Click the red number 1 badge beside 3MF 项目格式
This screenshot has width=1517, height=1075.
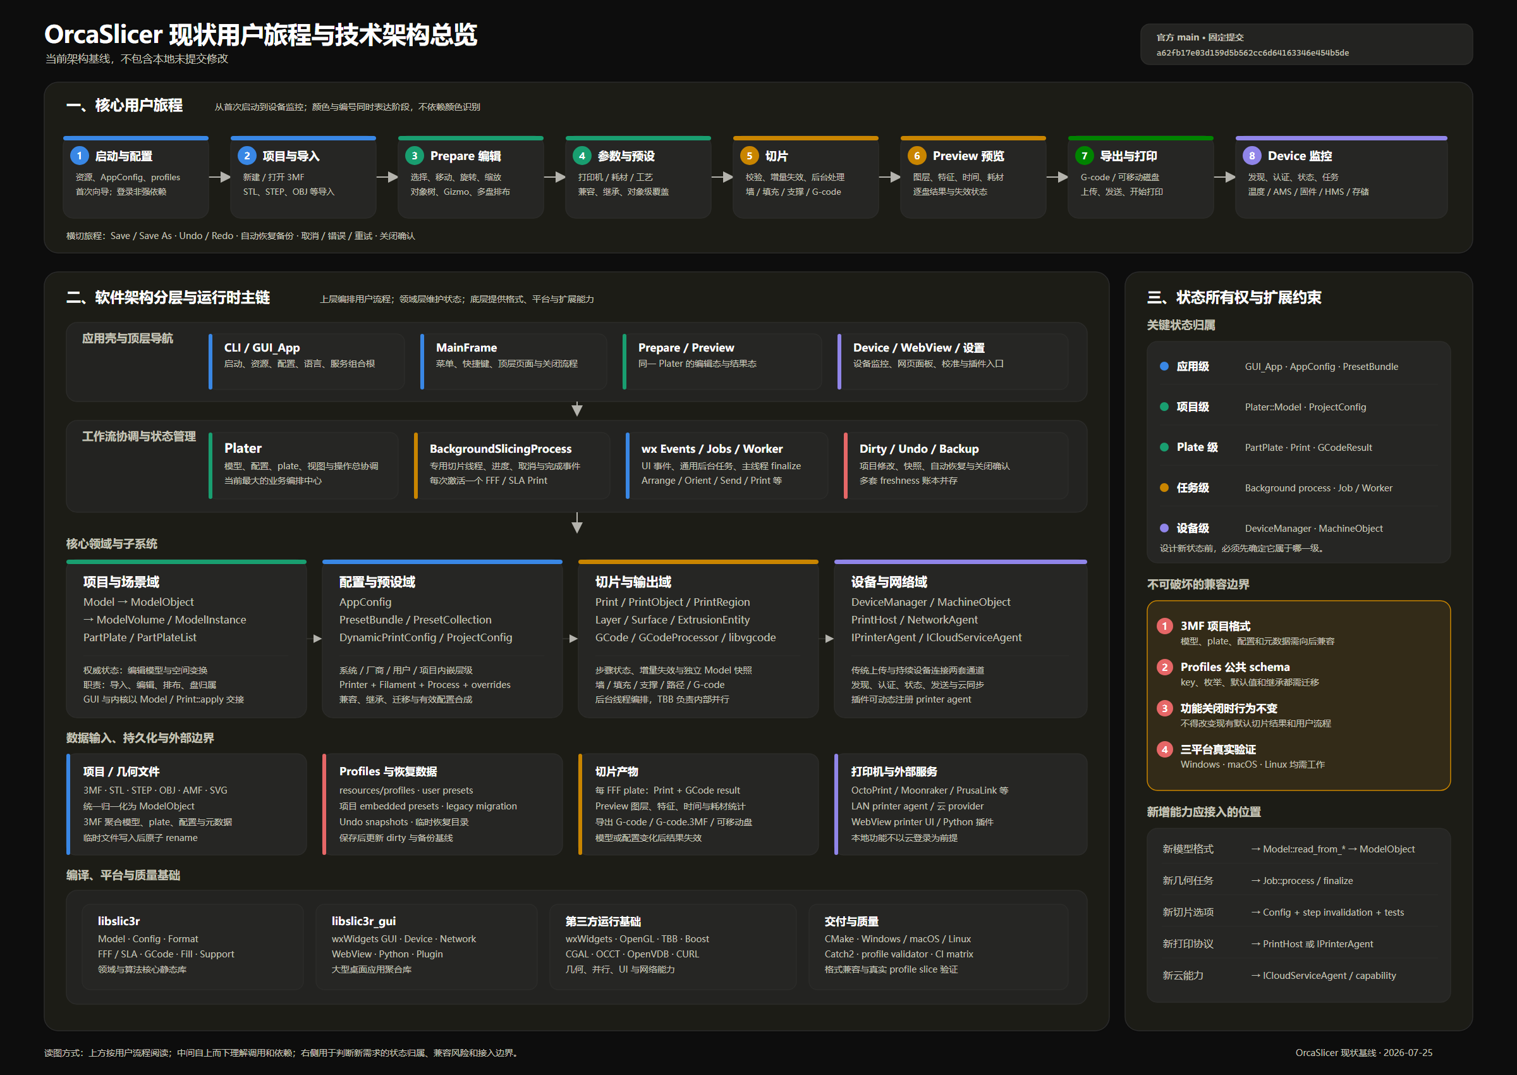(x=1165, y=625)
